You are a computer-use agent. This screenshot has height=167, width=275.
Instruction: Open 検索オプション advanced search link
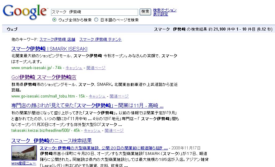click(165, 10)
